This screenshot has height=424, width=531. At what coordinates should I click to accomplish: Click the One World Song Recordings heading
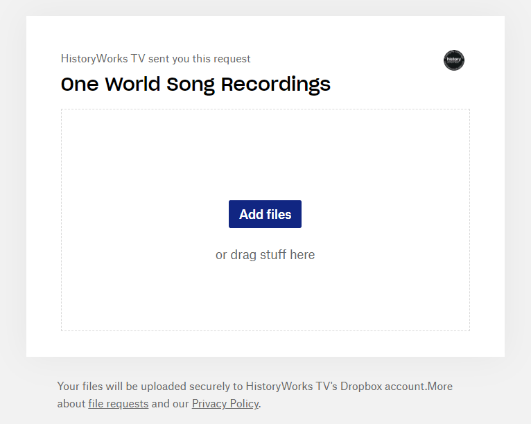tap(195, 85)
